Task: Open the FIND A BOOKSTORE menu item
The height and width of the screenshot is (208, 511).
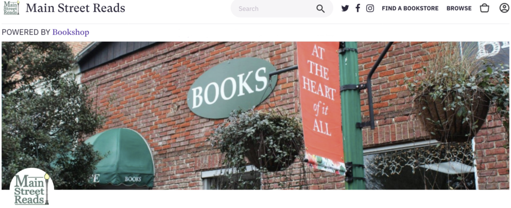Action: coord(410,8)
